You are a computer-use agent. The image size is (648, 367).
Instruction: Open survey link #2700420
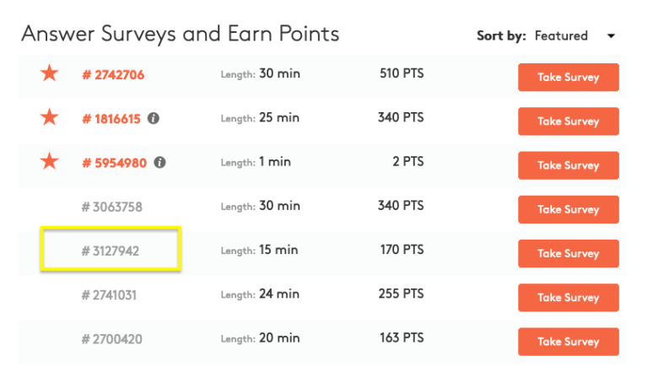point(111,338)
